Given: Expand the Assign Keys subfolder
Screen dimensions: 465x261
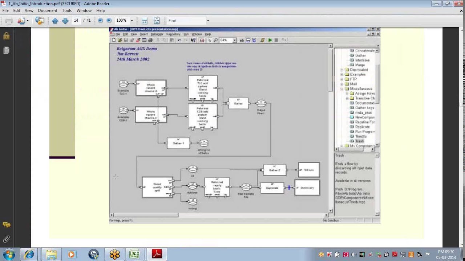Looking at the screenshot, I should pos(347,94).
